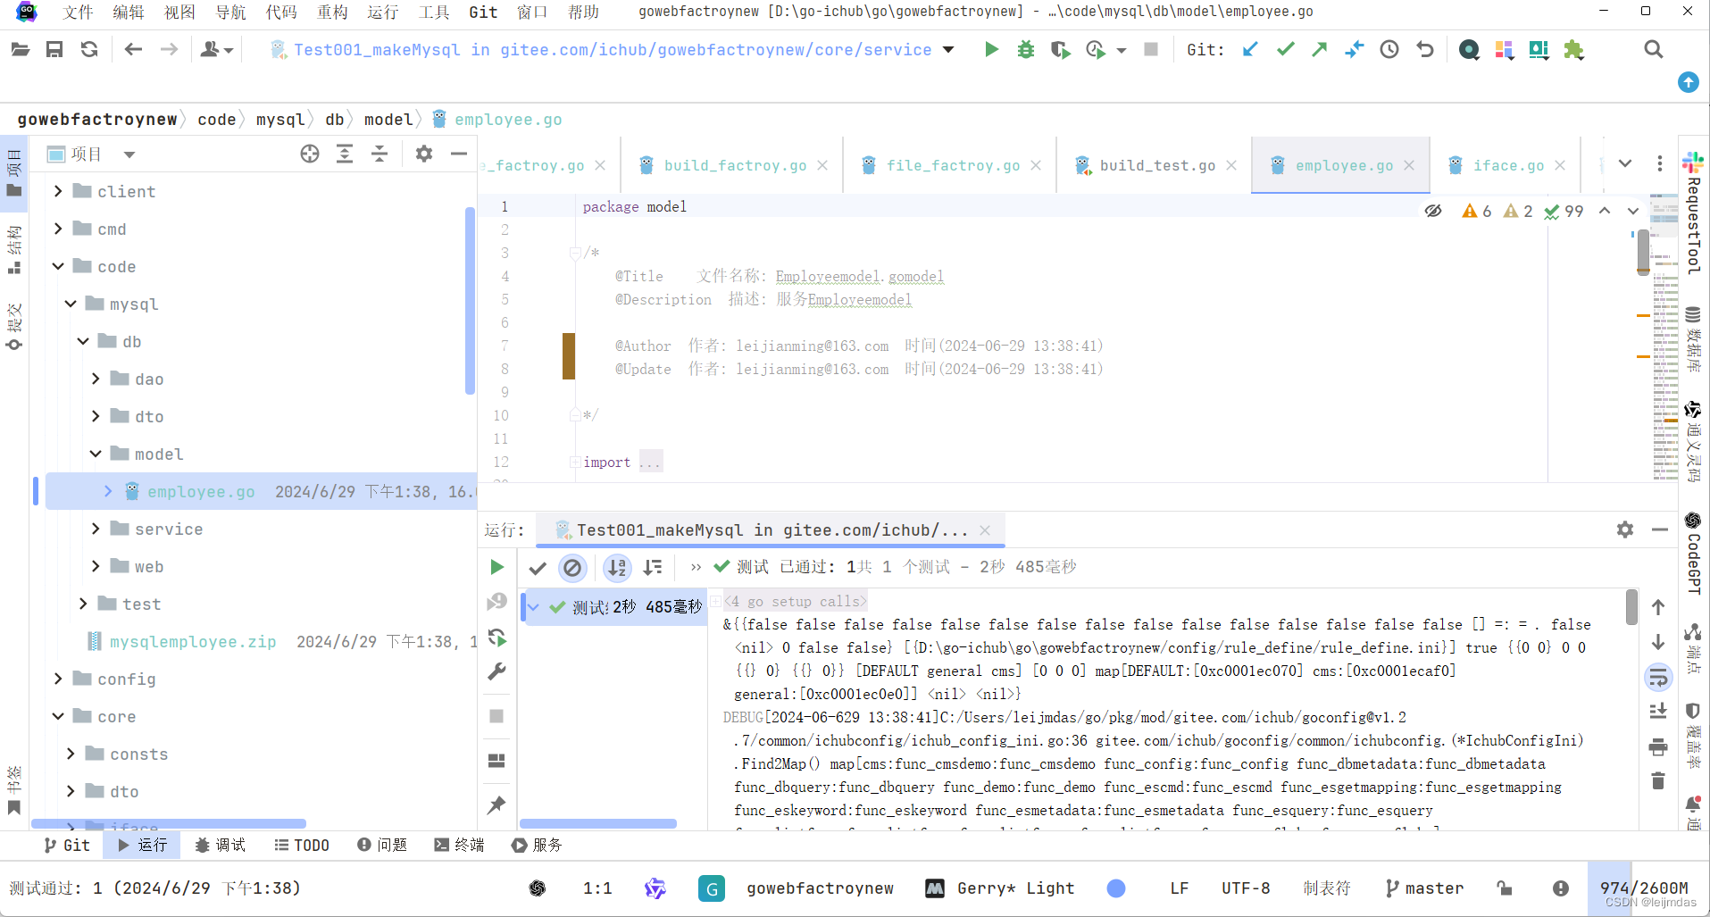Push commits using the green arrow icon
The height and width of the screenshot is (917, 1710).
tap(1320, 49)
